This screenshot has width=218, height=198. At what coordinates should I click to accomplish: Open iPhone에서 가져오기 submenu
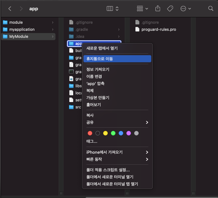pyautogui.click(x=117, y=152)
